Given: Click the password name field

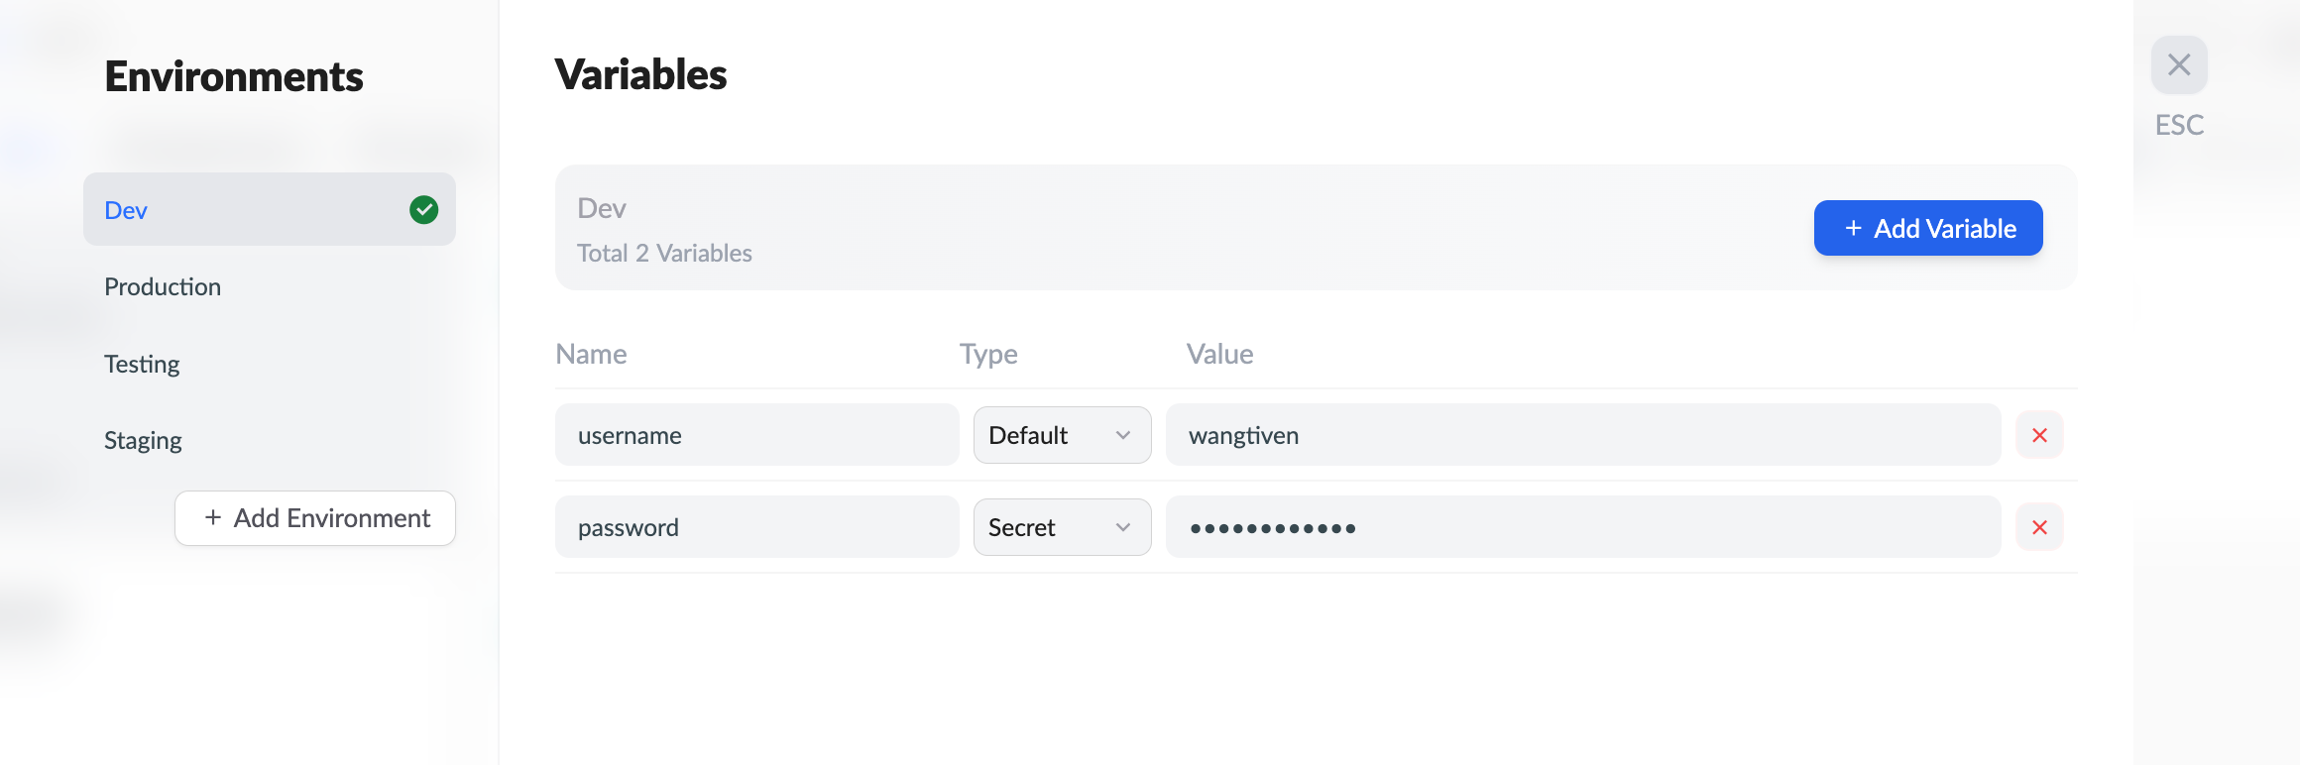Looking at the screenshot, I should (756, 527).
